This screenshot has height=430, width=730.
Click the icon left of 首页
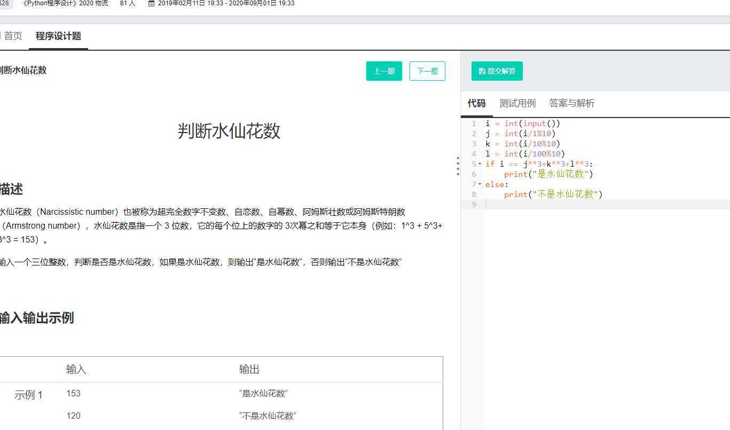(1, 36)
